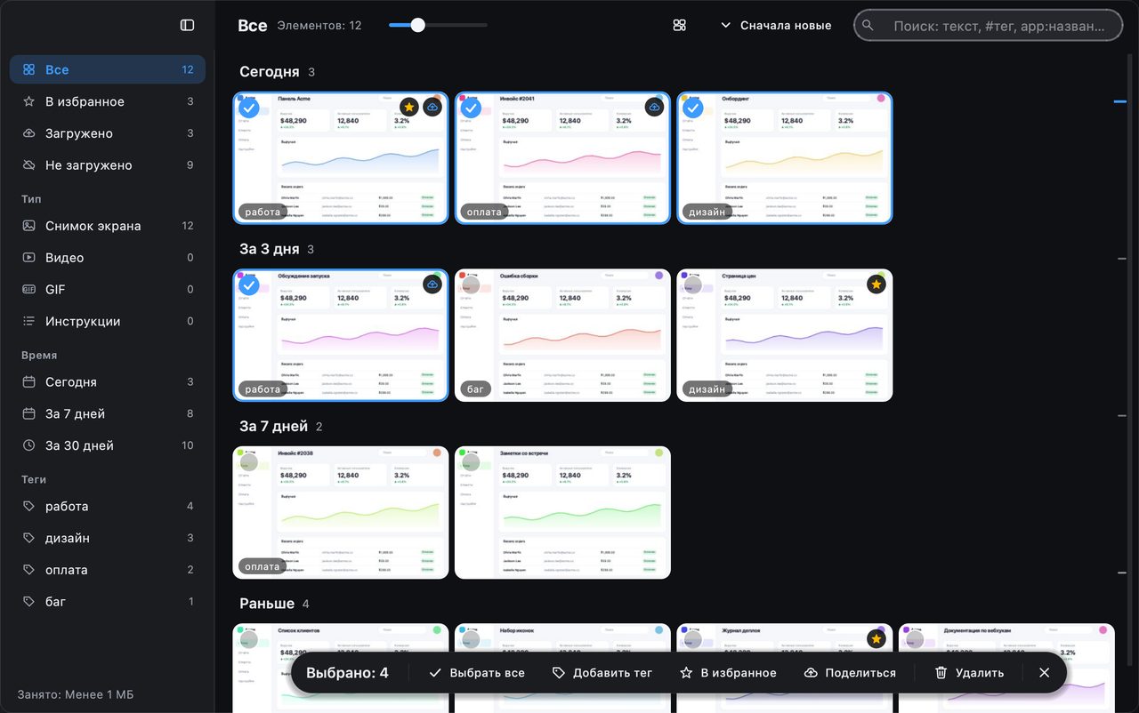Tick the selection circle on Ошибка сборки
The image size is (1139, 713).
(x=472, y=285)
